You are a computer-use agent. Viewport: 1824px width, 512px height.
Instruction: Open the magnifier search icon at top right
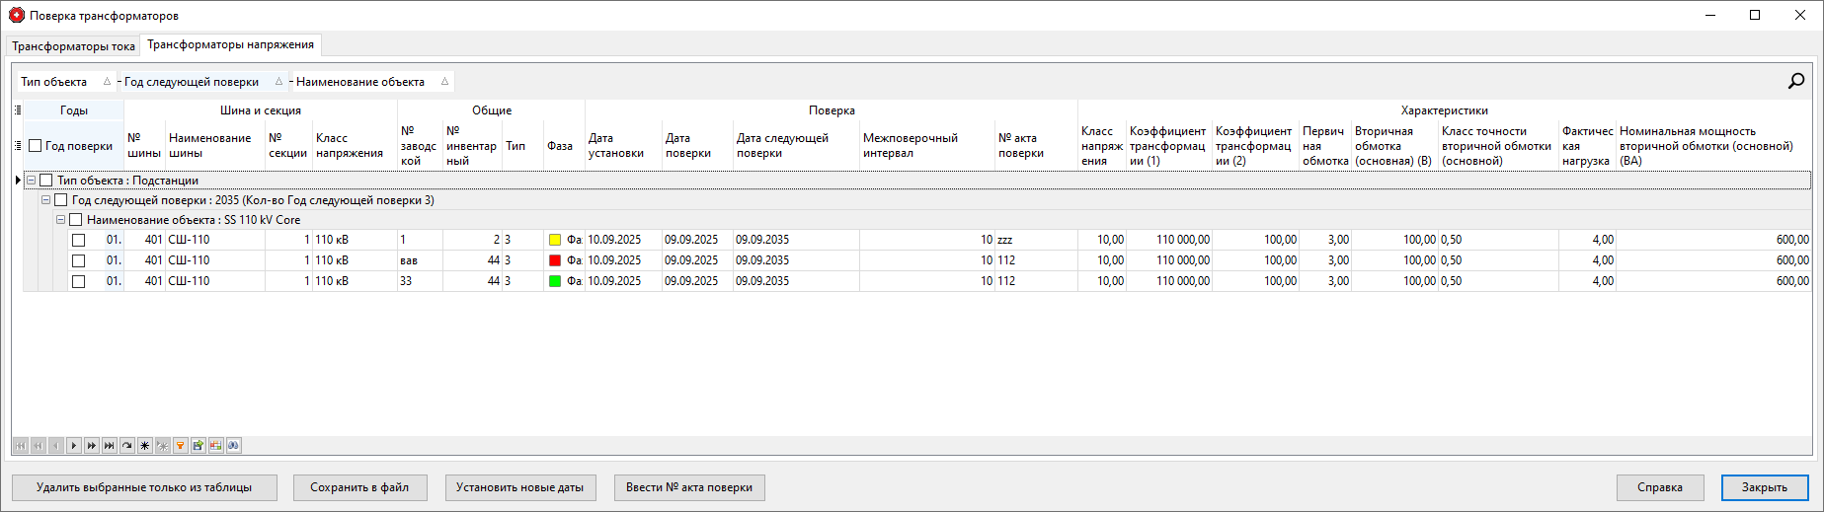tap(1795, 82)
